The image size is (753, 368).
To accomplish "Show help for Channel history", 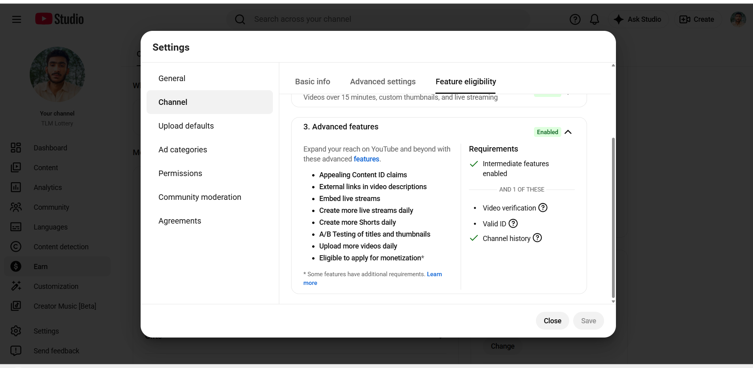I will point(537,238).
